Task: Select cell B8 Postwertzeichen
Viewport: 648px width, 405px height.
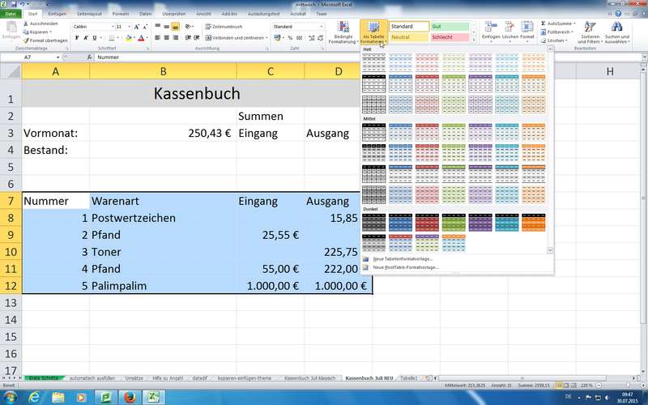Action: (x=162, y=218)
